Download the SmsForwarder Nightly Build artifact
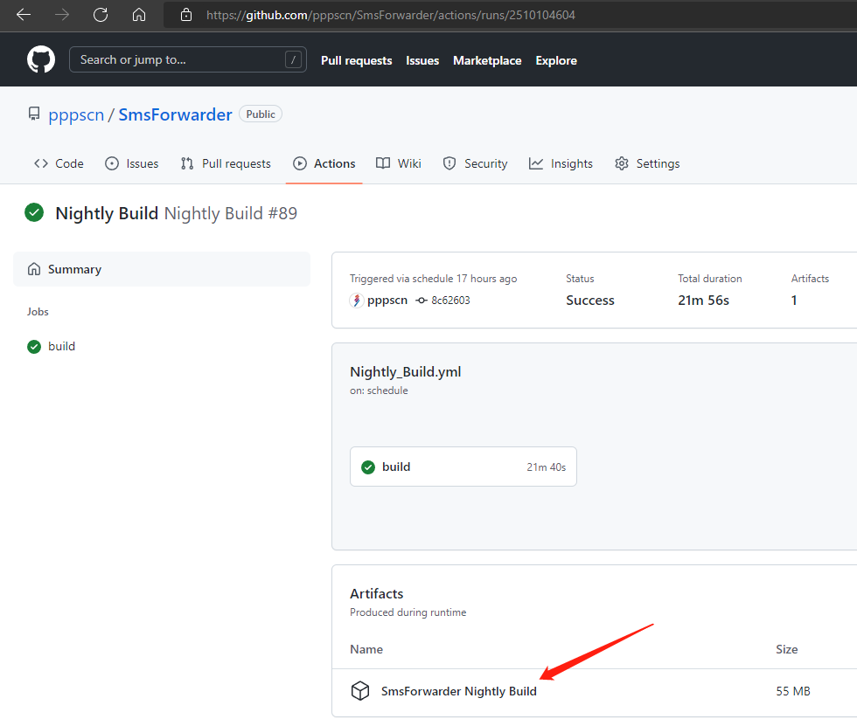 click(458, 691)
